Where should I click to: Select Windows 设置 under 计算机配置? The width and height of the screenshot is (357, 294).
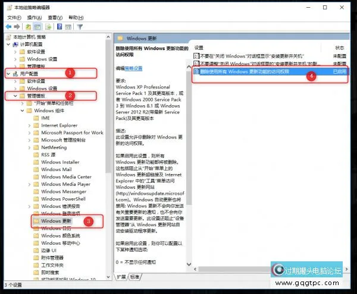[x=42, y=59]
